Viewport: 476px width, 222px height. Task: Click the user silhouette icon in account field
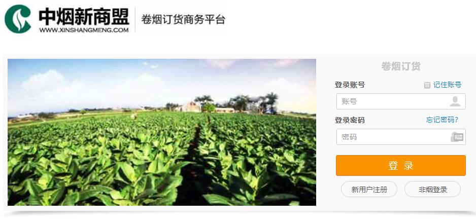455,101
